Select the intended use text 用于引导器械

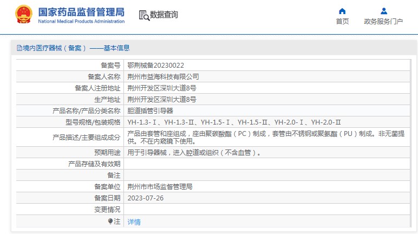point(194,153)
